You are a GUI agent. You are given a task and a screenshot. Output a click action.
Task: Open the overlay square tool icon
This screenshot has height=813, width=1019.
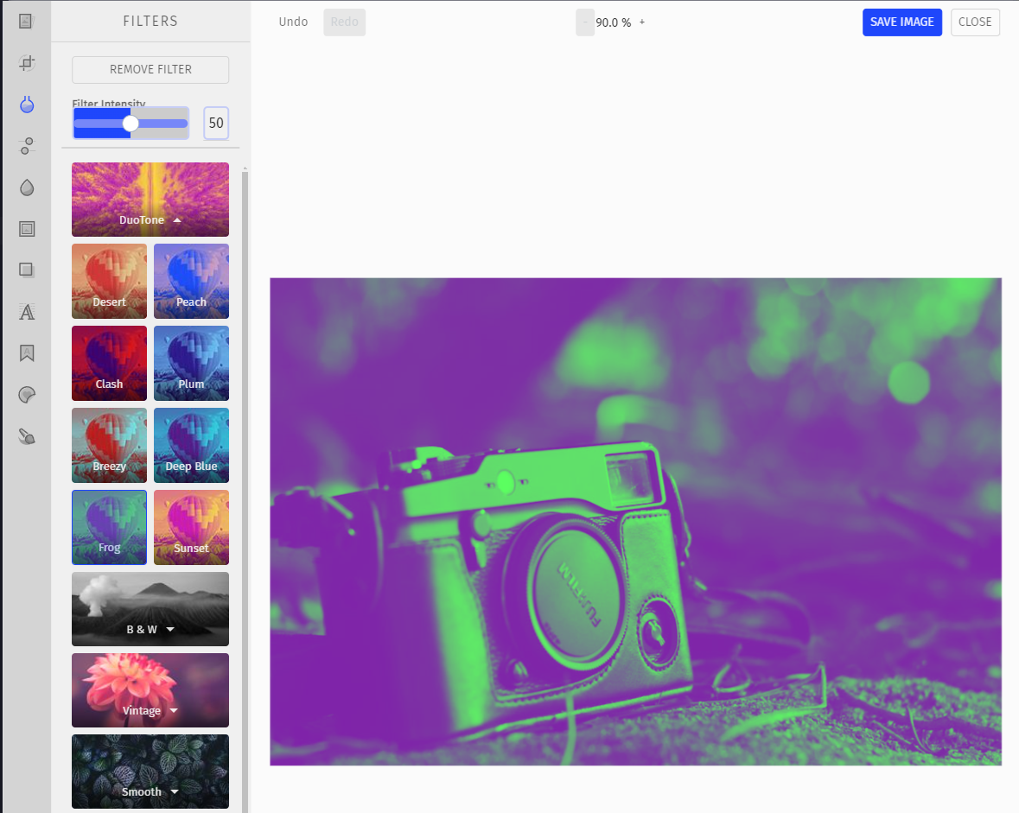pyautogui.click(x=27, y=270)
